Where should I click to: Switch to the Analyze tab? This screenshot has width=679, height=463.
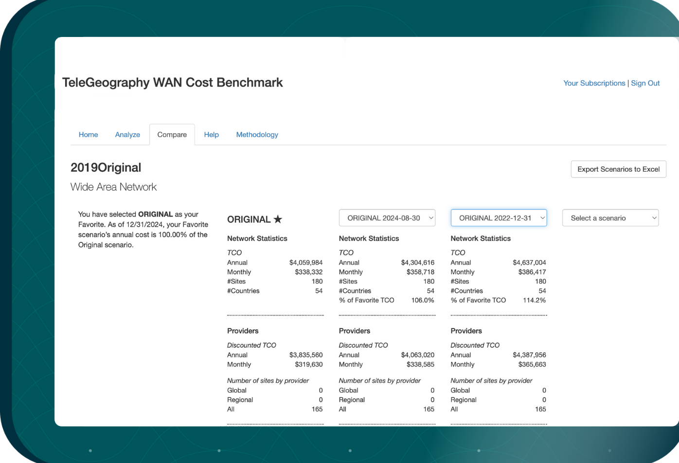[x=127, y=134]
